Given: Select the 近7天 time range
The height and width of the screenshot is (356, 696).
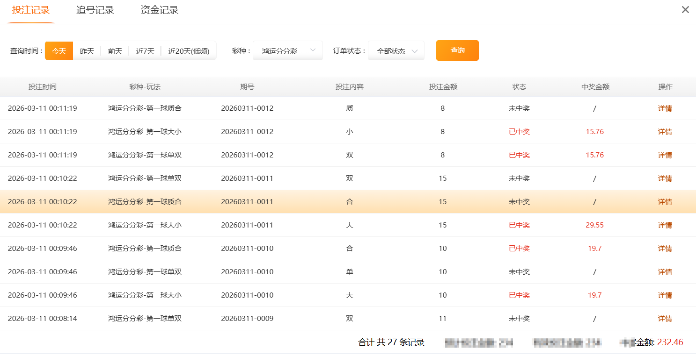Looking at the screenshot, I should coord(145,50).
